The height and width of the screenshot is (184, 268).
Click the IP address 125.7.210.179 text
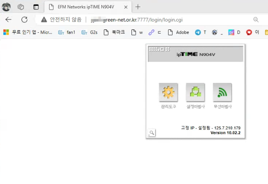coord(227,128)
